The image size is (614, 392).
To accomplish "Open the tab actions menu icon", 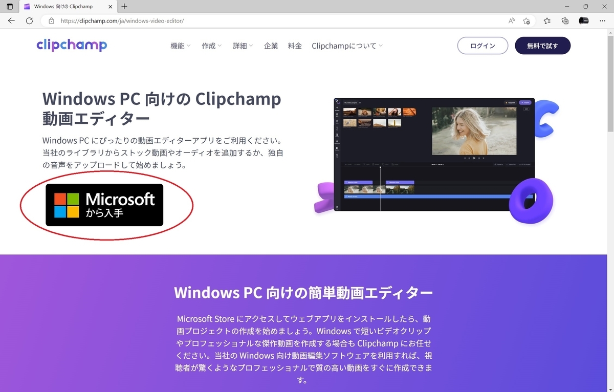I will click(x=10, y=7).
